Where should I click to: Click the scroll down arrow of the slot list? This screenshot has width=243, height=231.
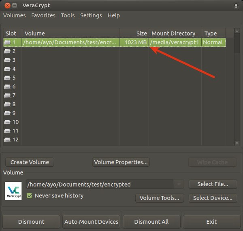pyautogui.click(x=237, y=143)
